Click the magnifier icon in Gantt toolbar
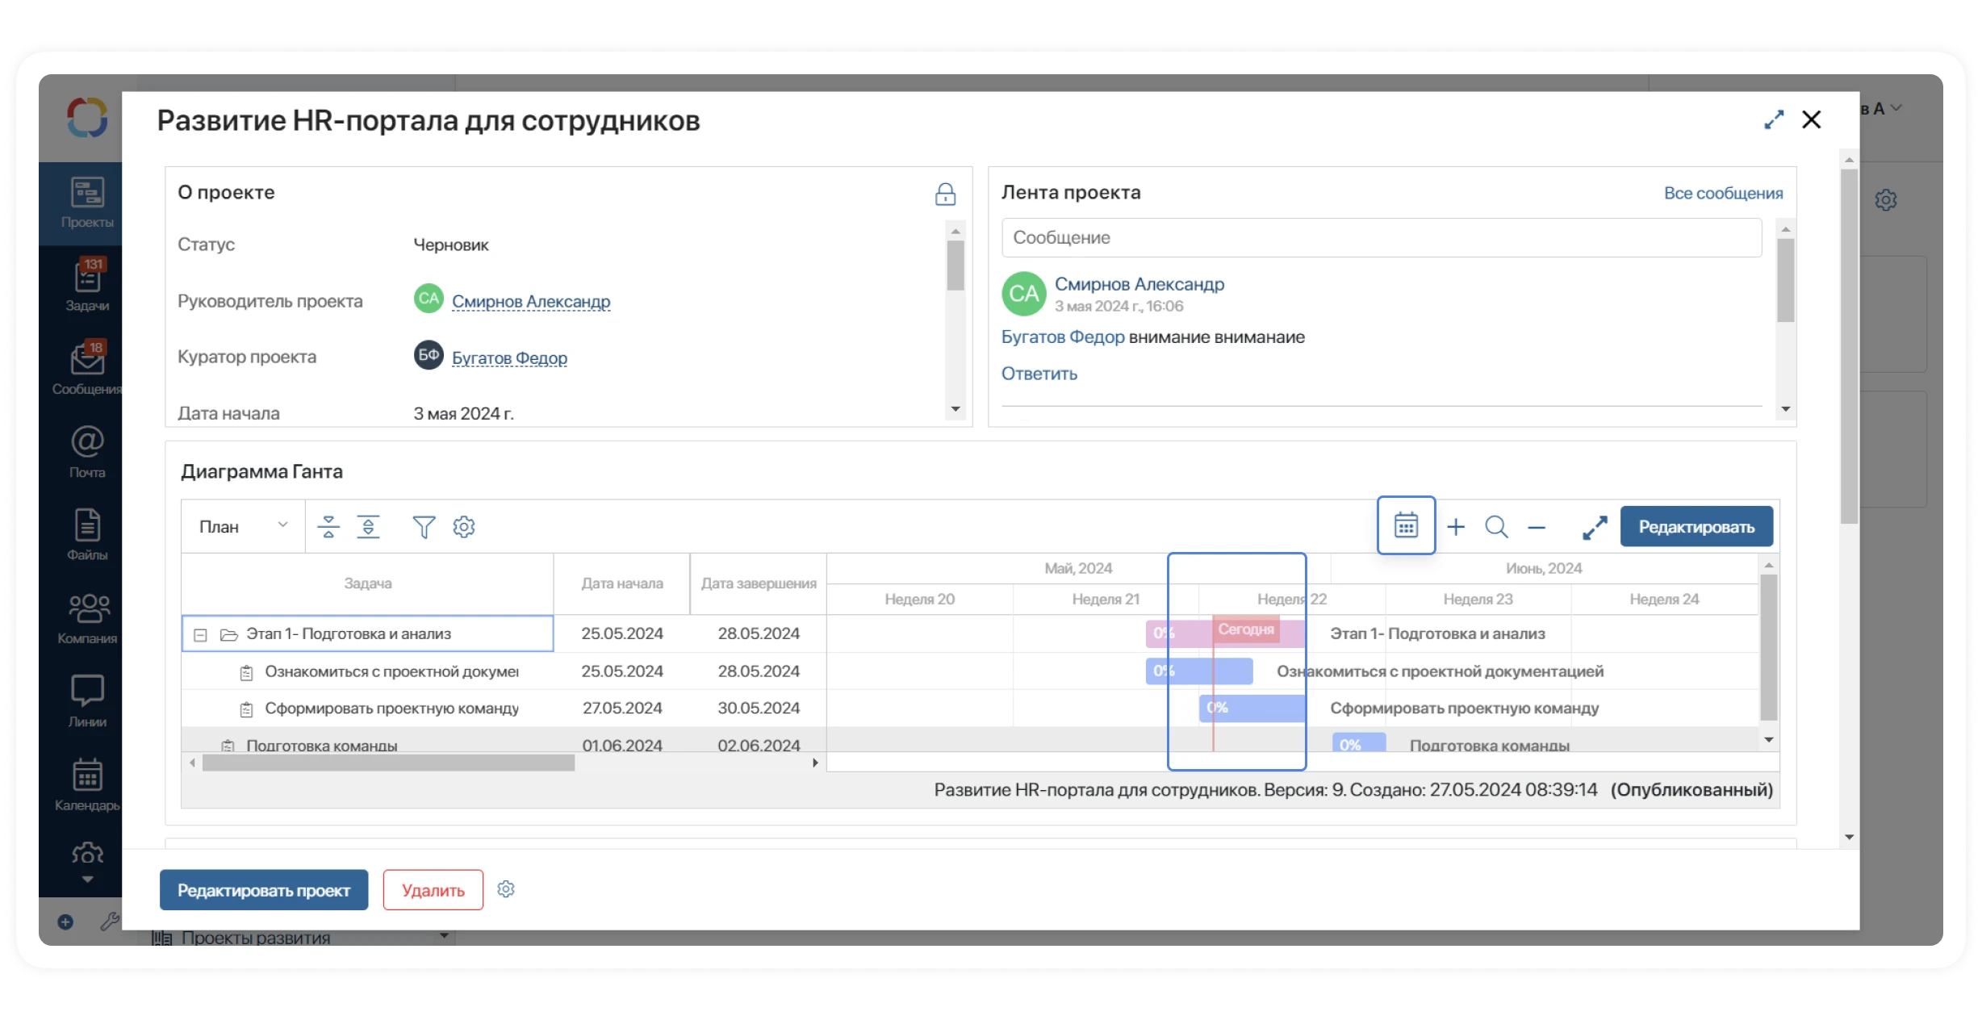1982x1020 pixels. (x=1496, y=527)
